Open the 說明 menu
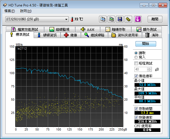Viewport: 170px width, 139px height. [x=26, y=11]
